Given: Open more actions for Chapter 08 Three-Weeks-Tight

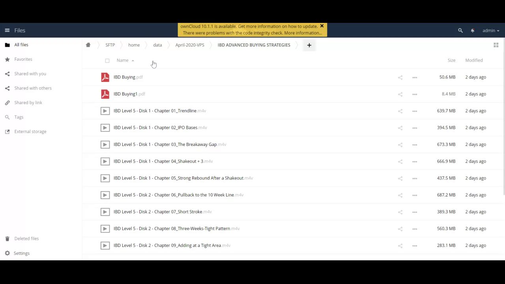Looking at the screenshot, I should [x=415, y=229].
